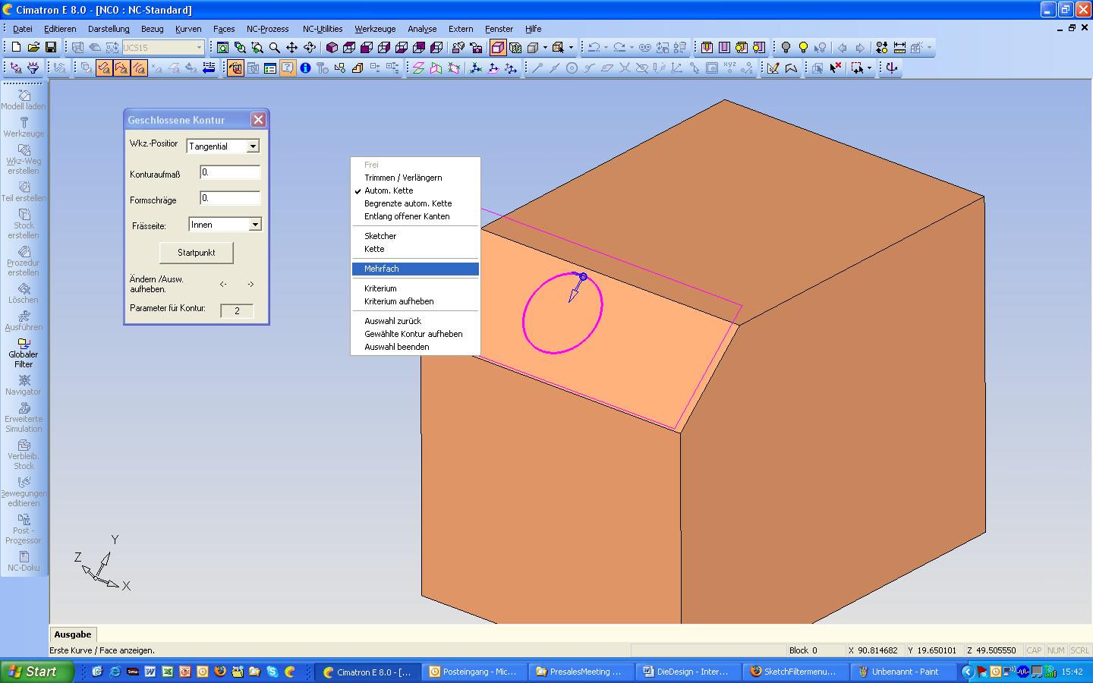
Task: Click the left arrow beside Ändern/Ausw. aufheben
Action: (223, 285)
